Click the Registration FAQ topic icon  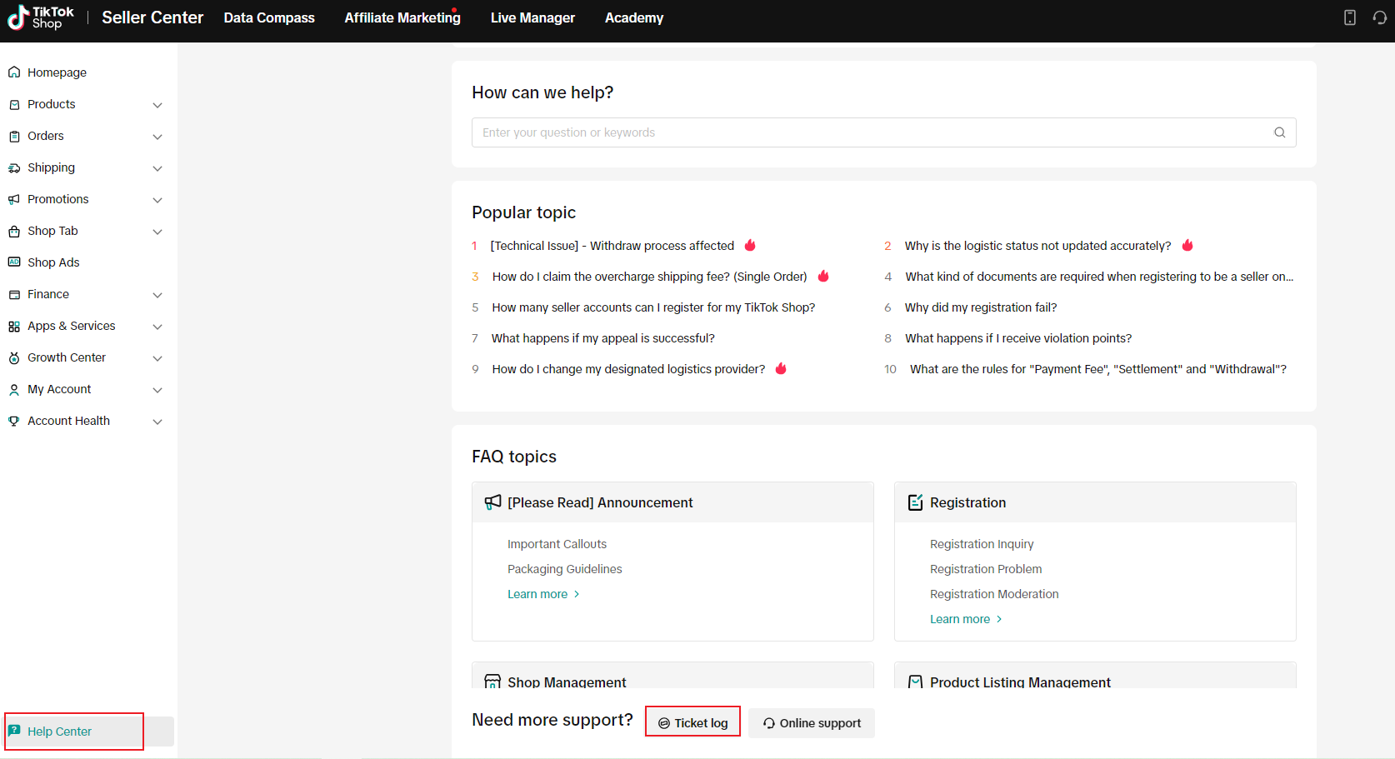[x=915, y=502]
